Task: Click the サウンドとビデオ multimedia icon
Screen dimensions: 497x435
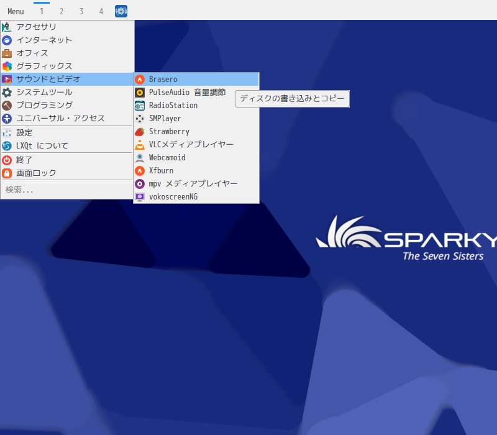Action: pyautogui.click(x=7, y=79)
